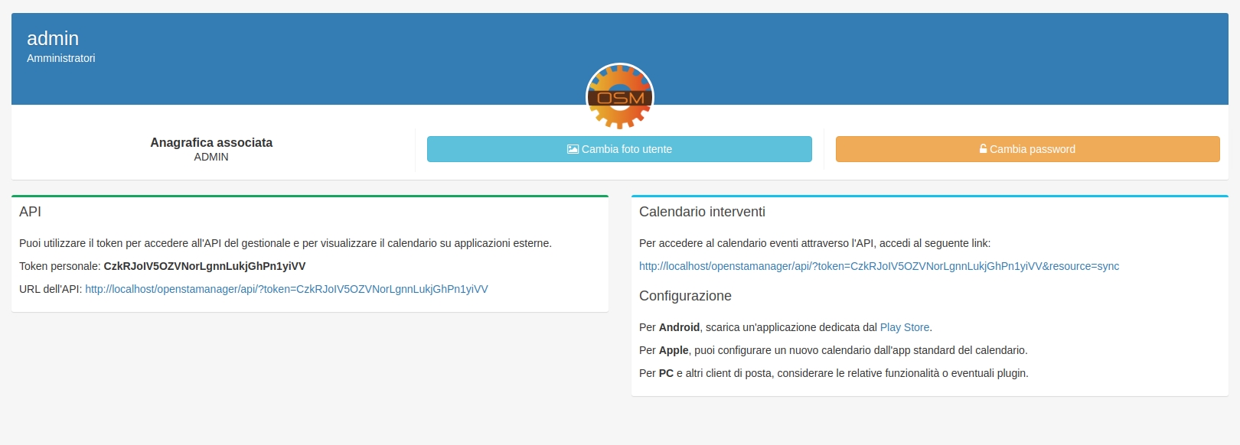Click the API panel title
Viewport: 1240px width, 445px height.
31,212
